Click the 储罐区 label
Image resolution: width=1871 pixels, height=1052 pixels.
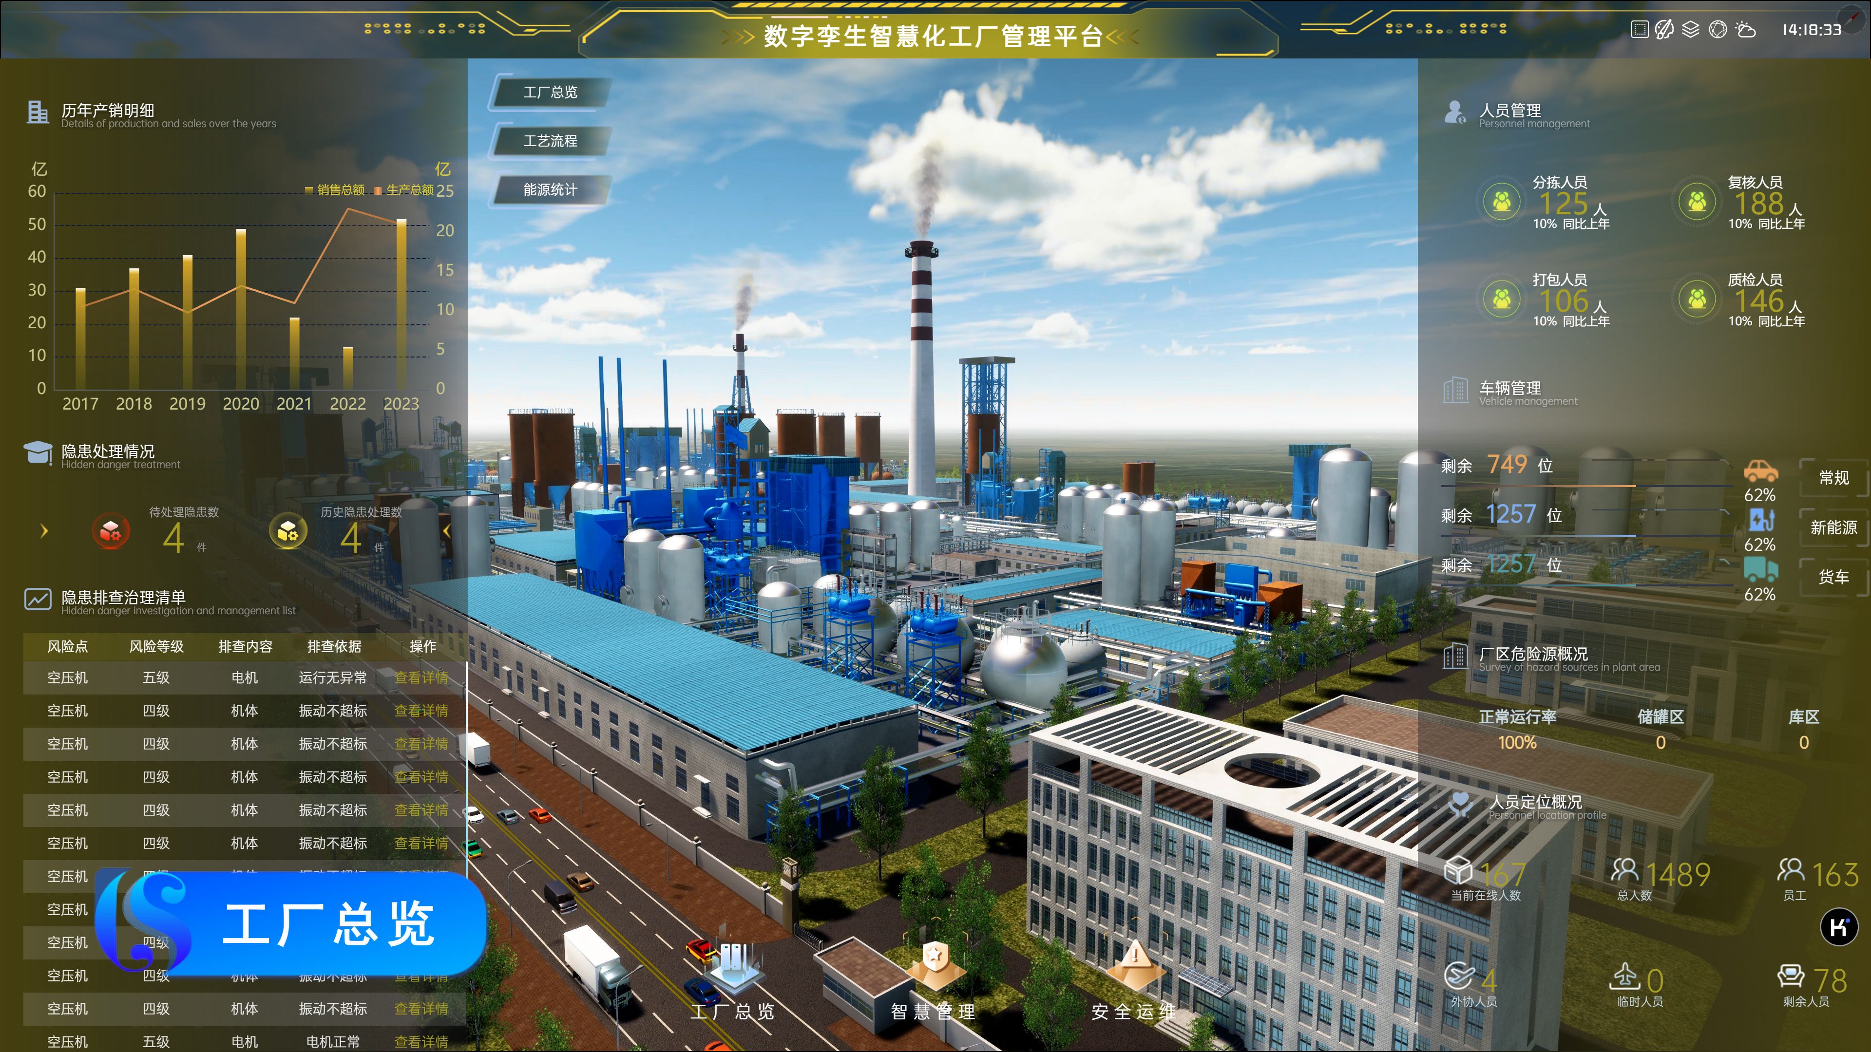click(x=1661, y=717)
